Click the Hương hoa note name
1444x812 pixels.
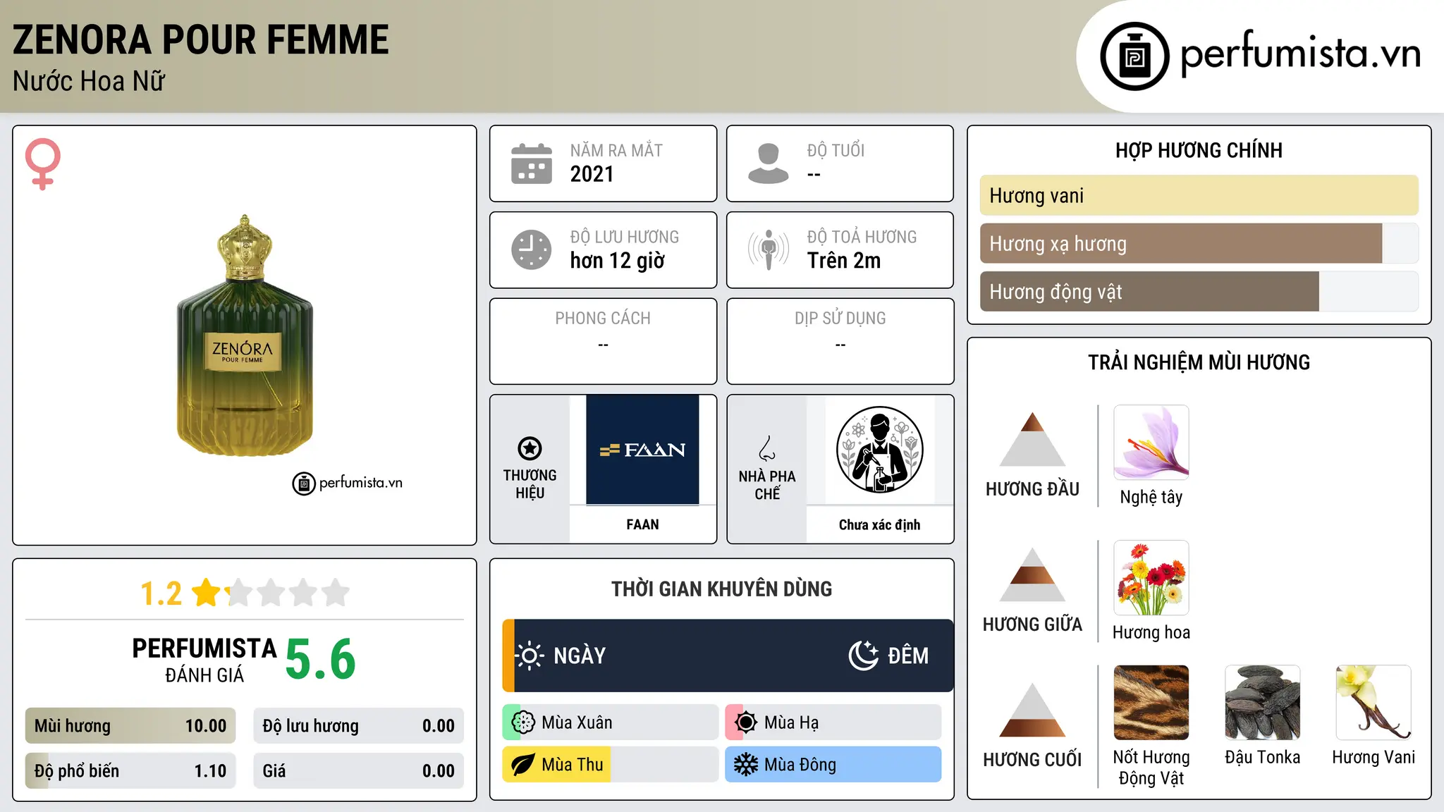(x=1151, y=632)
